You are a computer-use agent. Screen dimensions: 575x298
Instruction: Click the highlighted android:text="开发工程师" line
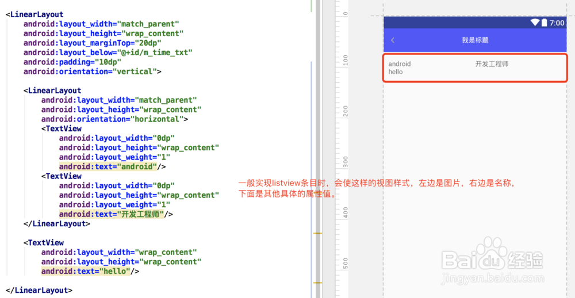point(116,214)
